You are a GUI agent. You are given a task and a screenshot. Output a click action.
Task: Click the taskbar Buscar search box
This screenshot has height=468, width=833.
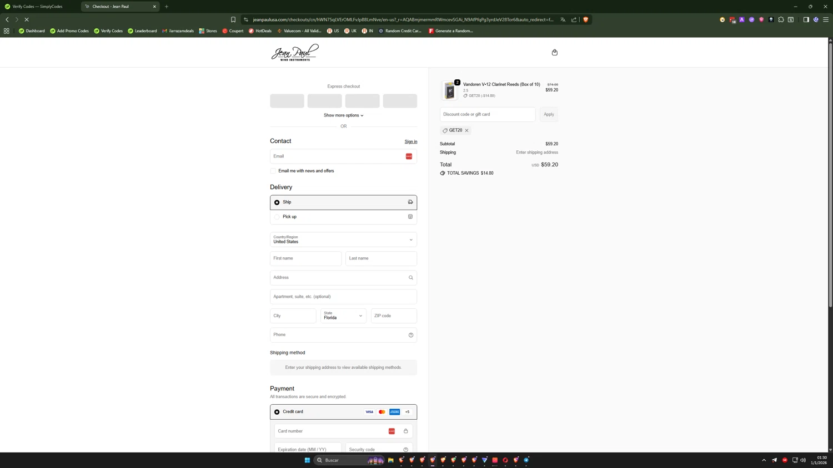350,460
